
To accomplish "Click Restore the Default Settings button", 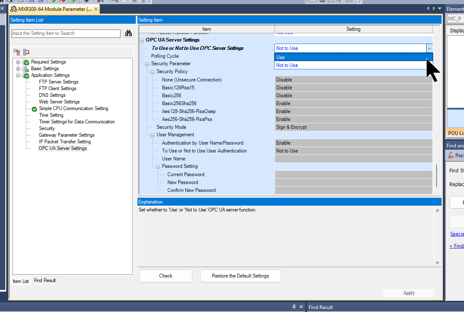I will click(240, 276).
